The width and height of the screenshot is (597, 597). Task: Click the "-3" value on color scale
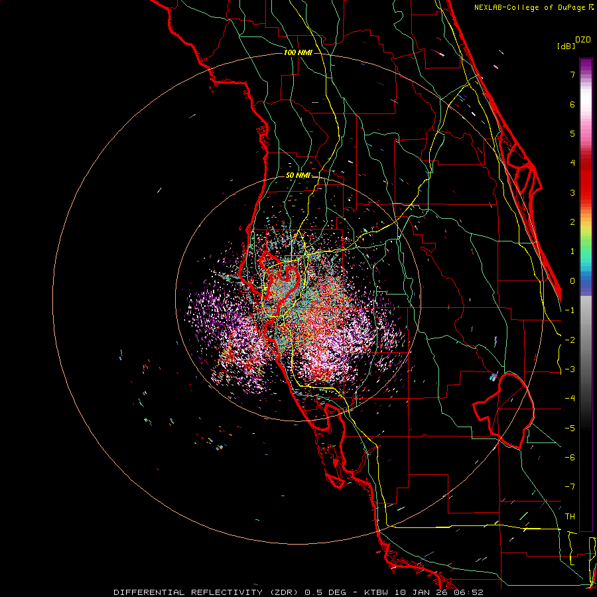(570, 369)
